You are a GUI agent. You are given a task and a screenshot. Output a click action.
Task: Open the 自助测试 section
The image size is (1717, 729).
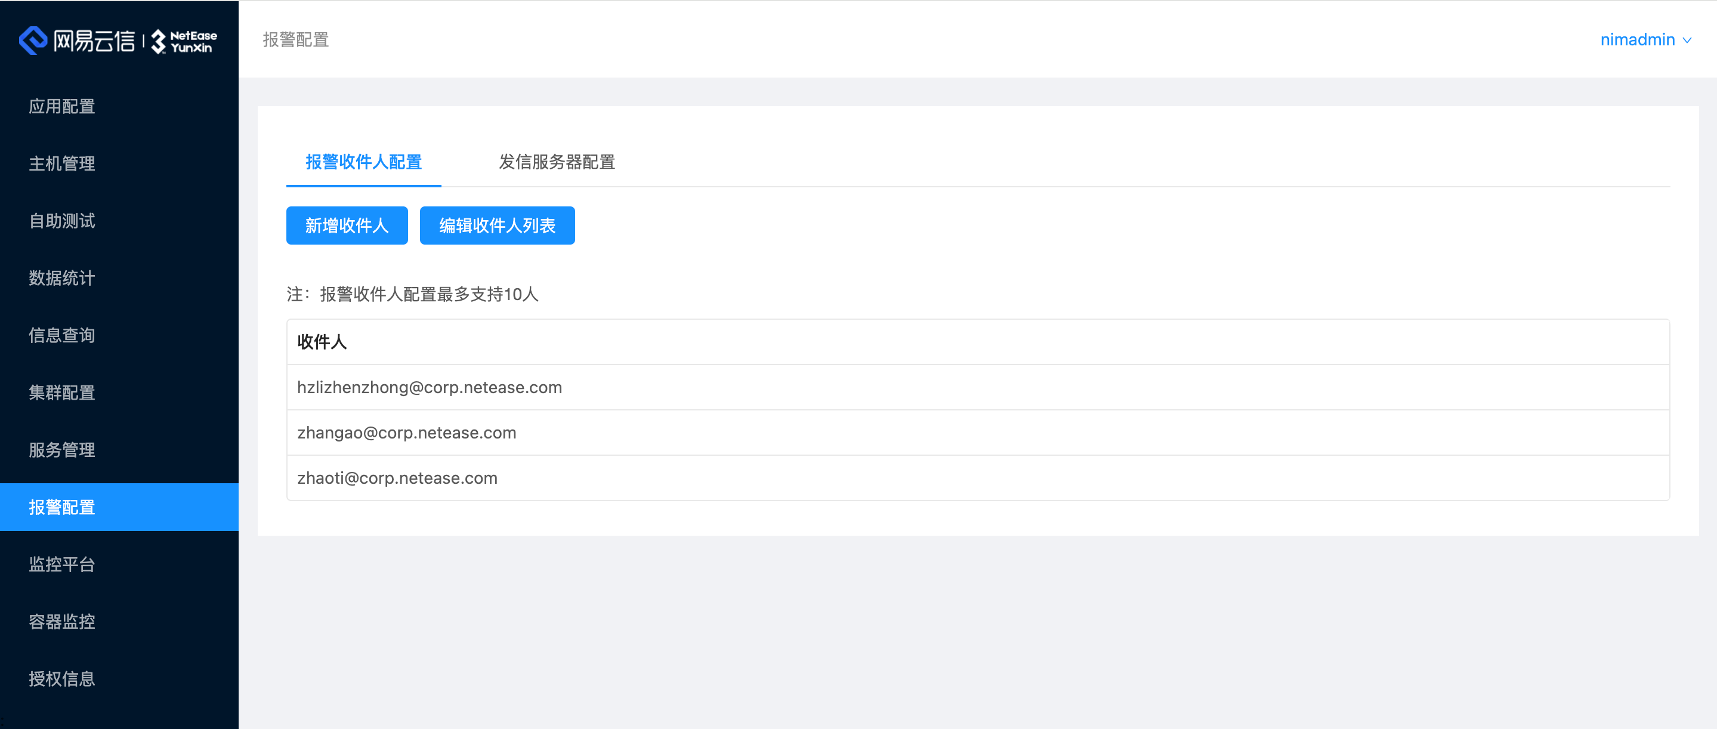[x=62, y=221]
